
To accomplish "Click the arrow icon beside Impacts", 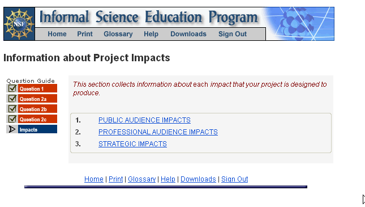I will coord(12,129).
